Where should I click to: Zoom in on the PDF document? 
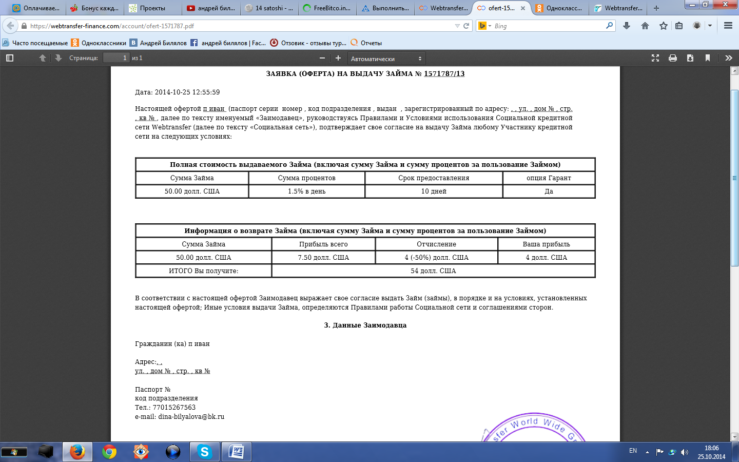coord(338,58)
